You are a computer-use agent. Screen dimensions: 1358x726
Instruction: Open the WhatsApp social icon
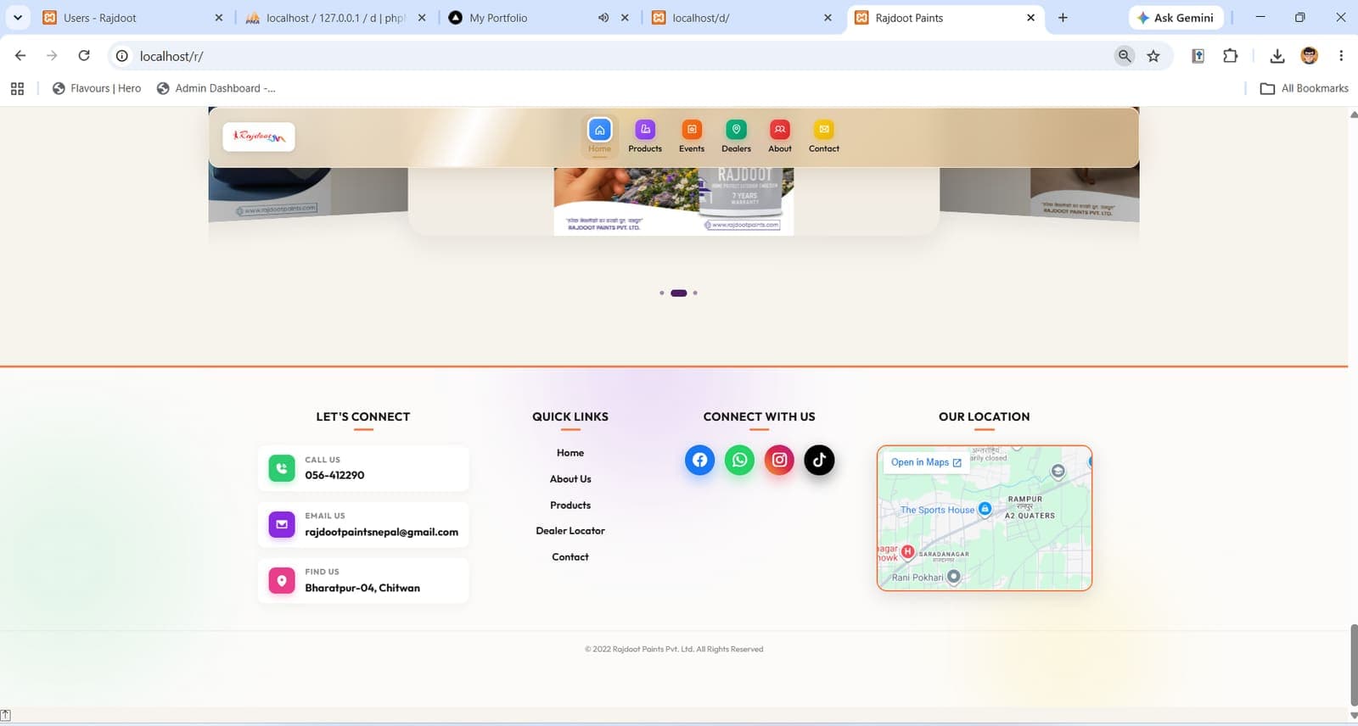[x=739, y=460]
